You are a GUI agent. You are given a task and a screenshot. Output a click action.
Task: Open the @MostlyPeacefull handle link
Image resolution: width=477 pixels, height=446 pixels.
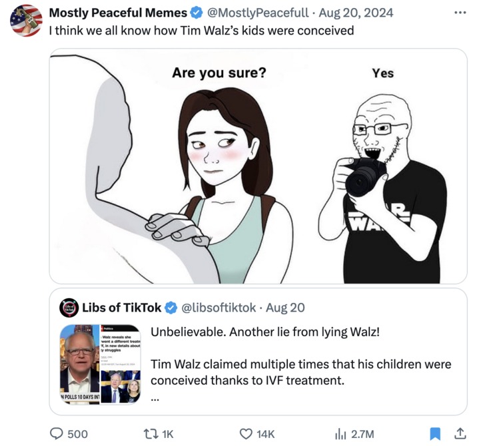click(x=258, y=13)
